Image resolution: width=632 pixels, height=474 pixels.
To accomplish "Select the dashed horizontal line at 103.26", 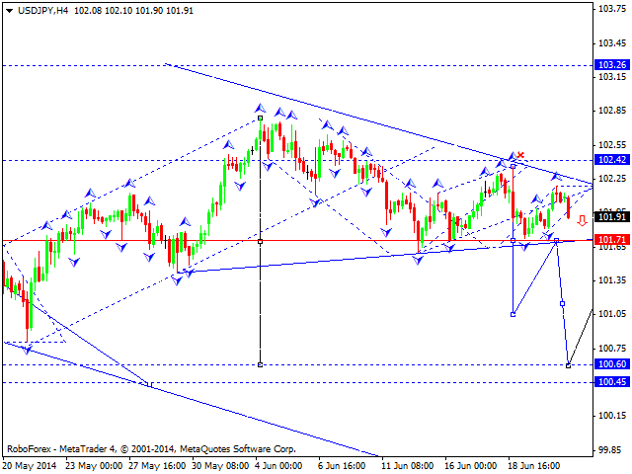I will pyautogui.click(x=297, y=65).
